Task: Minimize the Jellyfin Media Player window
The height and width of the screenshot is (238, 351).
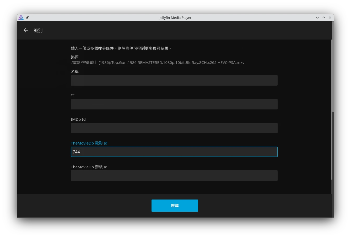Action: coord(317,18)
